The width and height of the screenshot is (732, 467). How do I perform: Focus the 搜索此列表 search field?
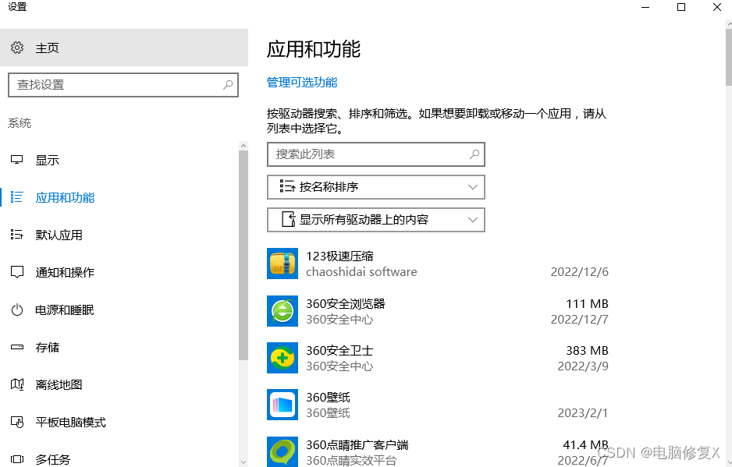click(x=376, y=154)
